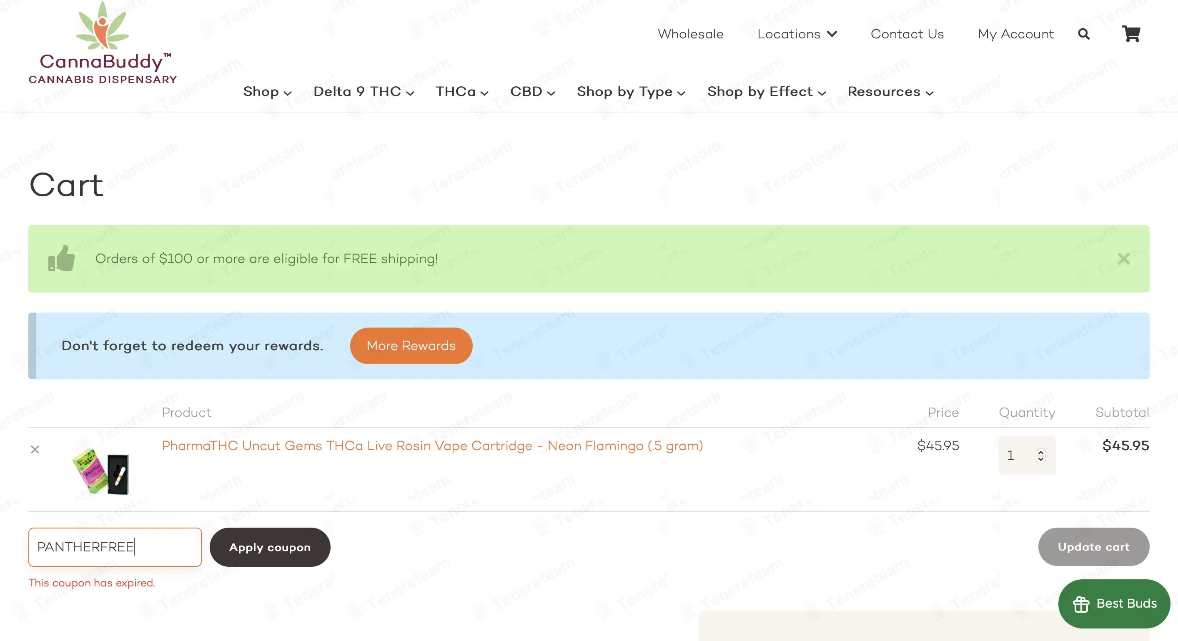Remove PharmaTHC cartridge from cart
The width and height of the screenshot is (1178, 641).
click(35, 449)
